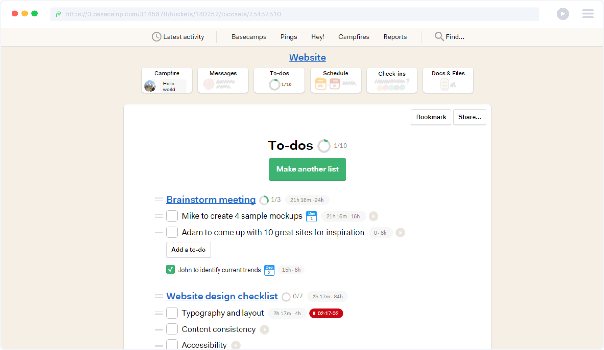Pause the running 02:17:02 timer
This screenshot has width=604, height=350.
326,314
